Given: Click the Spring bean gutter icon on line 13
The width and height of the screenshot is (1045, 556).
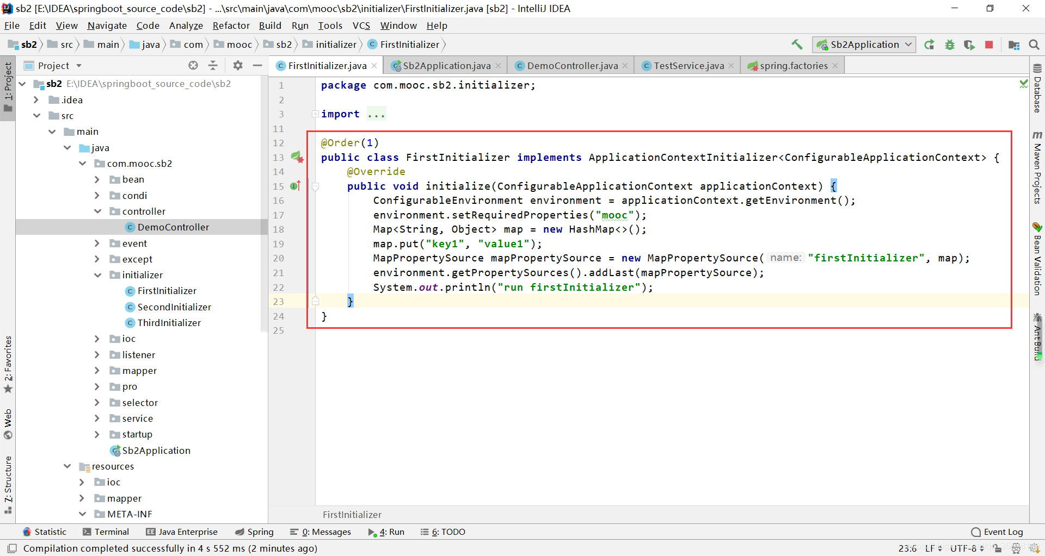Looking at the screenshot, I should click(297, 157).
